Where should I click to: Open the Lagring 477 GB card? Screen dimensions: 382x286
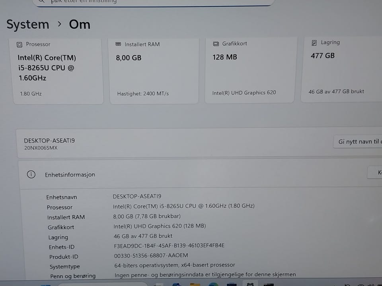tap(341, 70)
